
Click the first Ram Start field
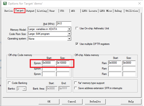(115, 63)
